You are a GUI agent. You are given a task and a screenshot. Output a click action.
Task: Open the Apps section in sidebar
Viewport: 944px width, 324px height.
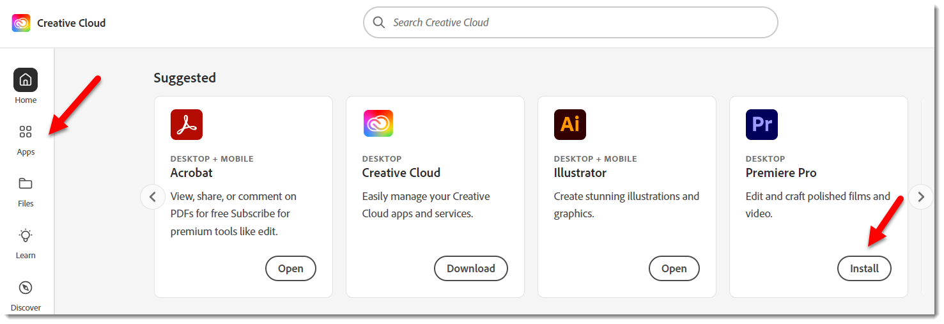pos(26,139)
